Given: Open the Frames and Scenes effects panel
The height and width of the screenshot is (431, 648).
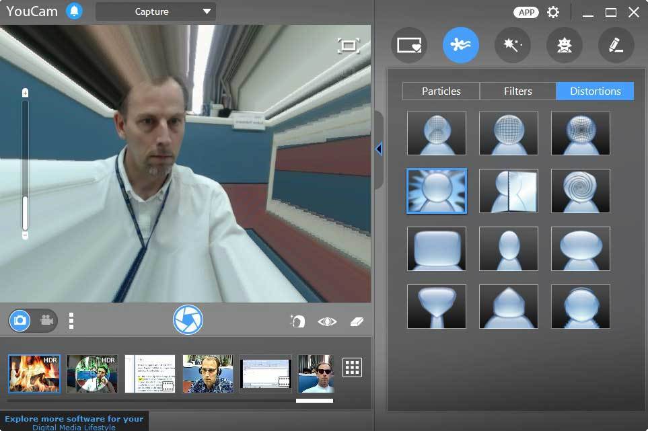Looking at the screenshot, I should [x=408, y=45].
